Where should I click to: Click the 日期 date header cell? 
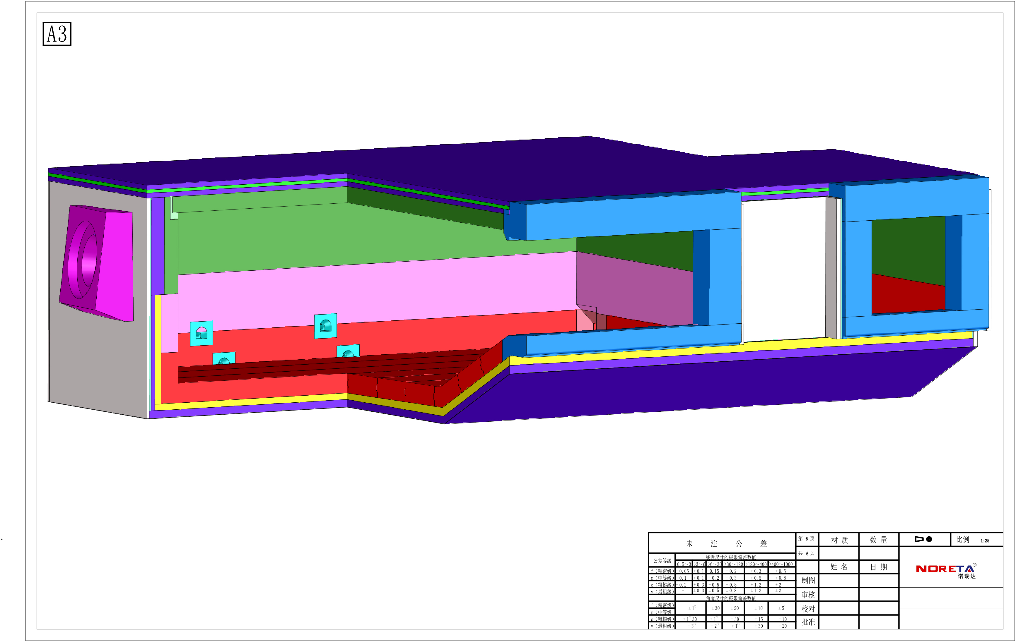point(878,567)
